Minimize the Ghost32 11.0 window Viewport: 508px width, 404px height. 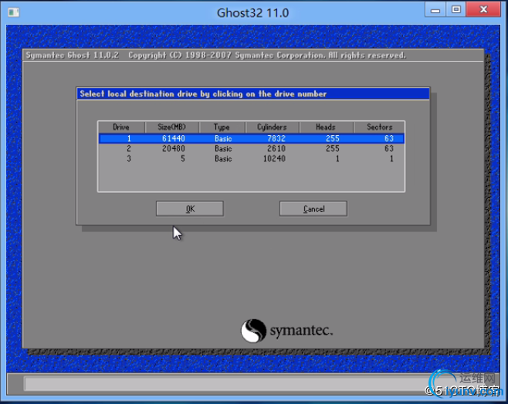(x=435, y=10)
